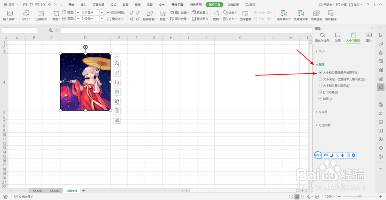Select 'size and position fixed' option
Screen dimensions: 386x200
click(x=320, y=86)
